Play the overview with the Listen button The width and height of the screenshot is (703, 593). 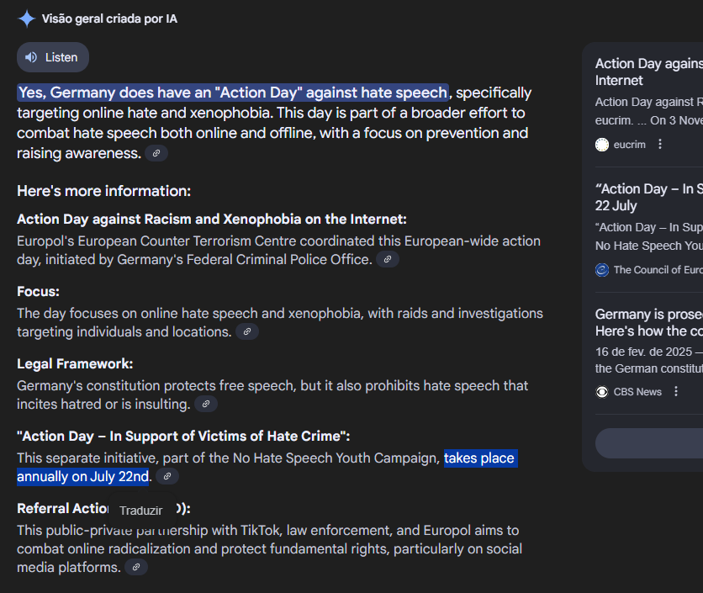tap(53, 57)
